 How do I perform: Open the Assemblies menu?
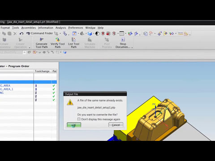pyautogui.click(x=29, y=28)
